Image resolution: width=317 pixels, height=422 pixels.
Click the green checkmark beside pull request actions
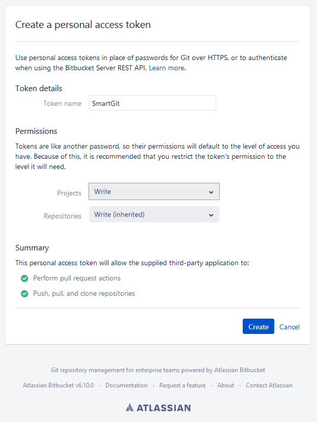click(x=24, y=278)
